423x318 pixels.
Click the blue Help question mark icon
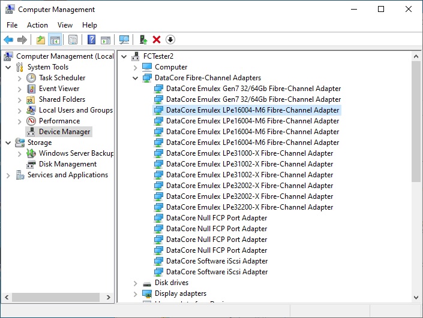(x=92, y=40)
